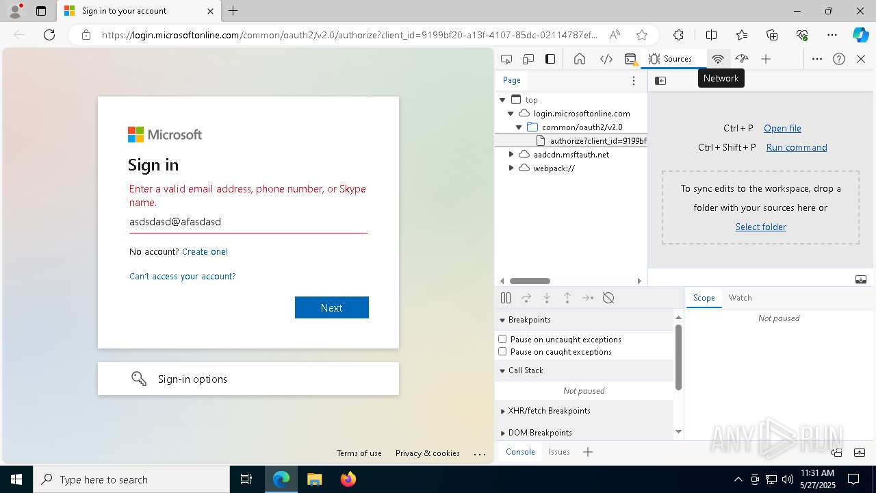The image size is (876, 493).
Task: Collapse the common/oauth2/v2.0 folder
Action: coord(519,127)
